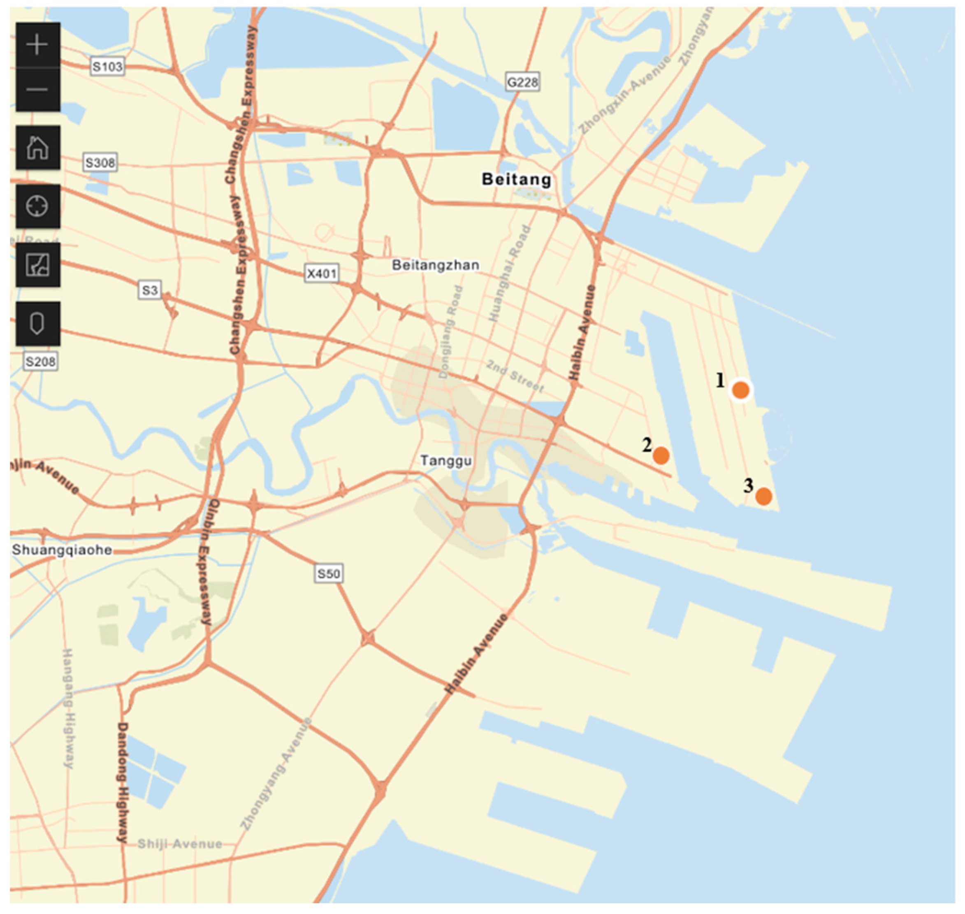Open the bookmarks marker button
This screenshot has width=965, height=914.
pyautogui.click(x=37, y=323)
